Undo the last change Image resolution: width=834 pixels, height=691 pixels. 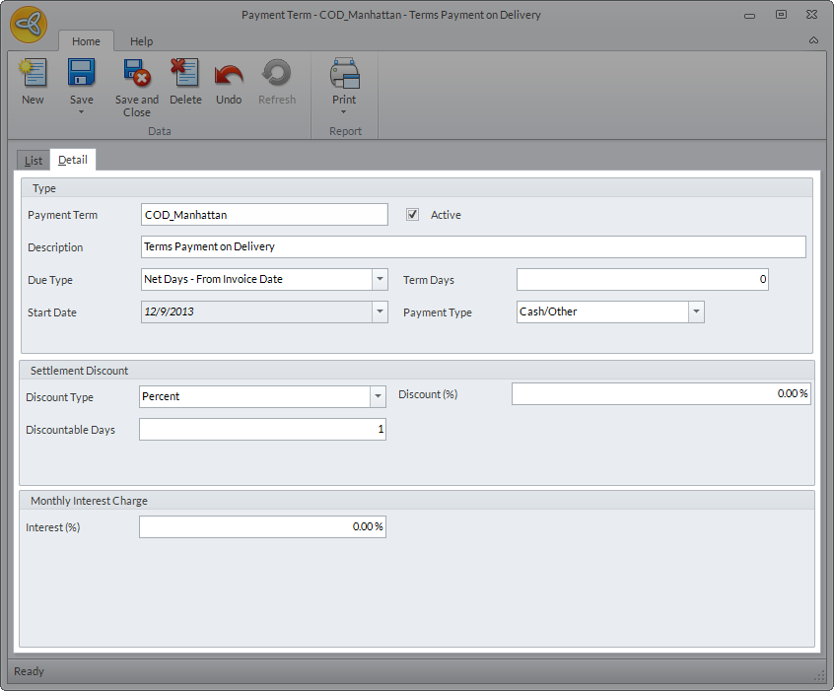click(x=229, y=74)
